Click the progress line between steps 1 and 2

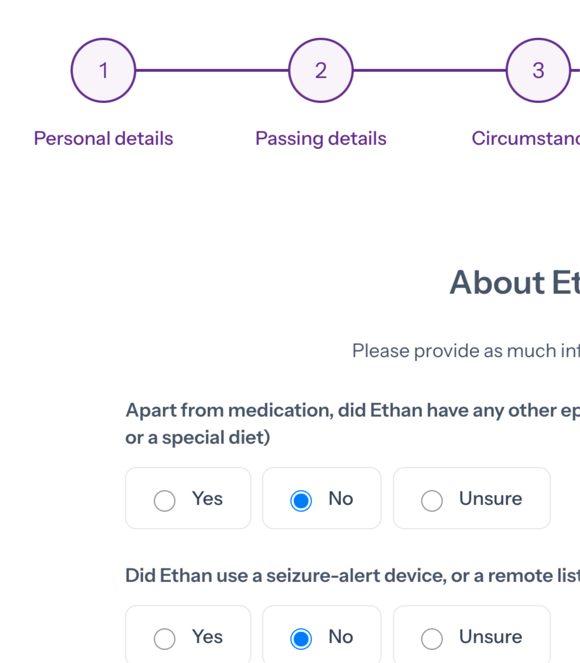(212, 70)
